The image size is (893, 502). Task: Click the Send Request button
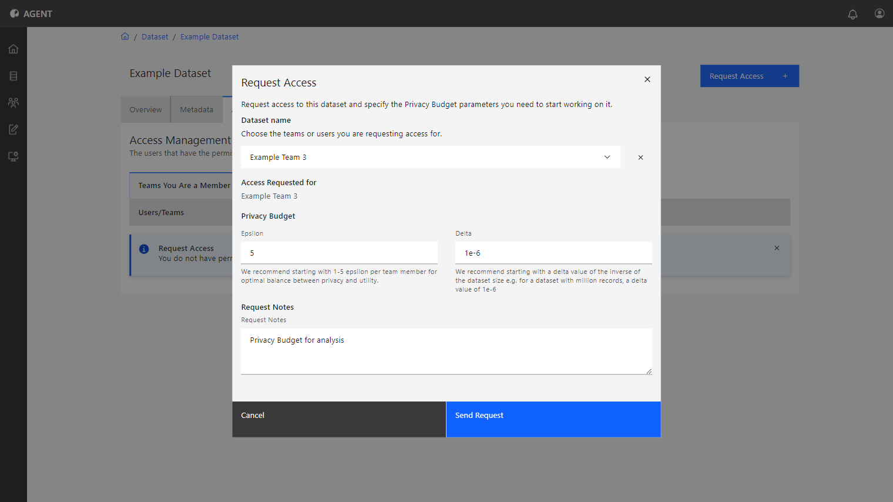point(553,419)
